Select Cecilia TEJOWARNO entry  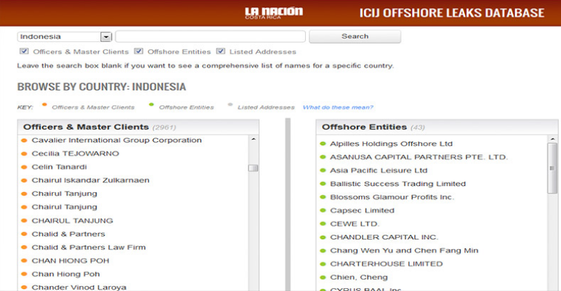point(75,154)
